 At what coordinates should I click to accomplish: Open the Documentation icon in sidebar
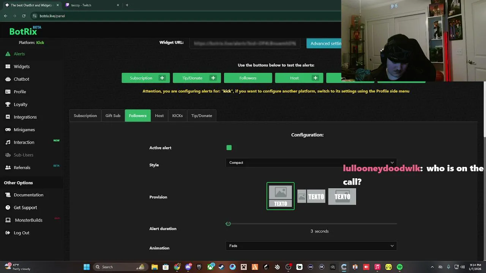(8, 195)
